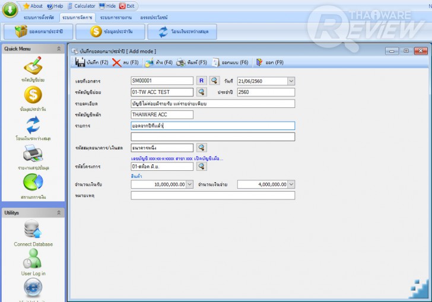Click the โอนเงินระหว่างสมุด blue arrows ribbon button
This screenshot has width=432, height=302.
point(182,31)
